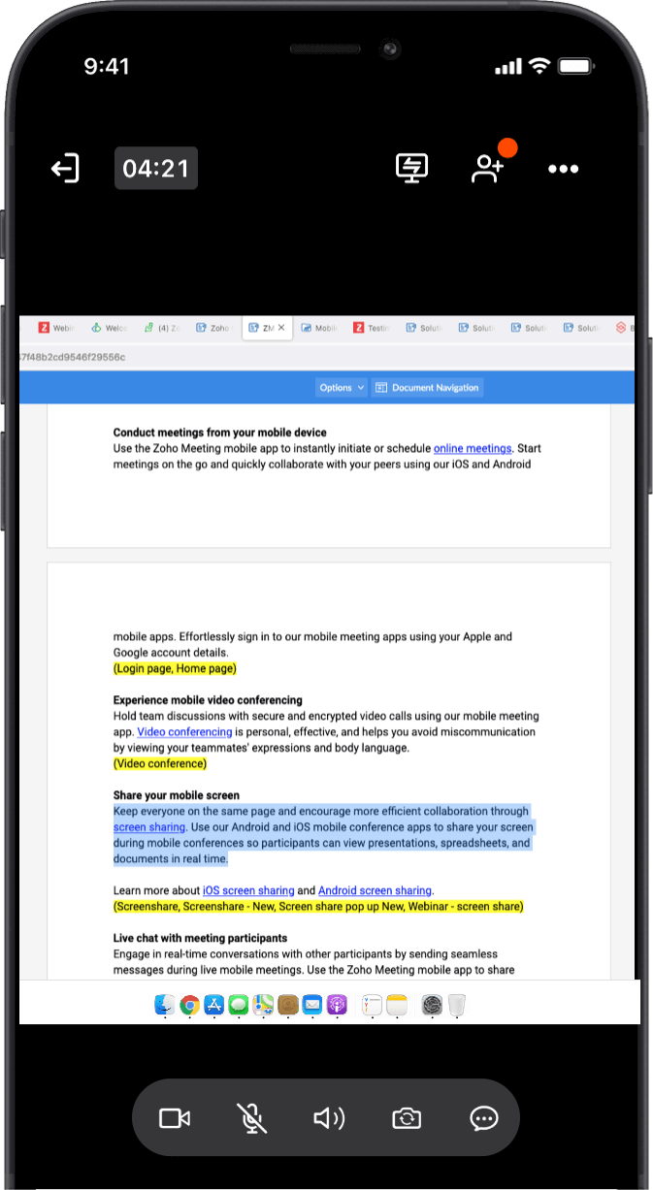Switch to the Testin browser tab
653x1190 pixels.
click(x=373, y=328)
